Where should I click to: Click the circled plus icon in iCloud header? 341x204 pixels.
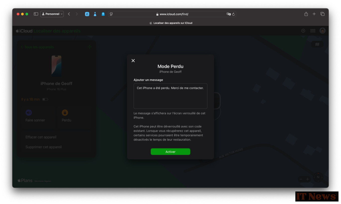pos(303,31)
